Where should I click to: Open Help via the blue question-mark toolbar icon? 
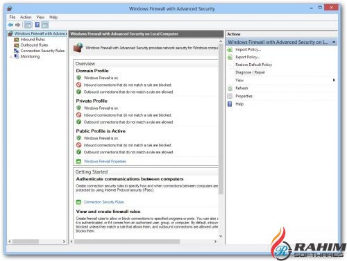click(37, 25)
